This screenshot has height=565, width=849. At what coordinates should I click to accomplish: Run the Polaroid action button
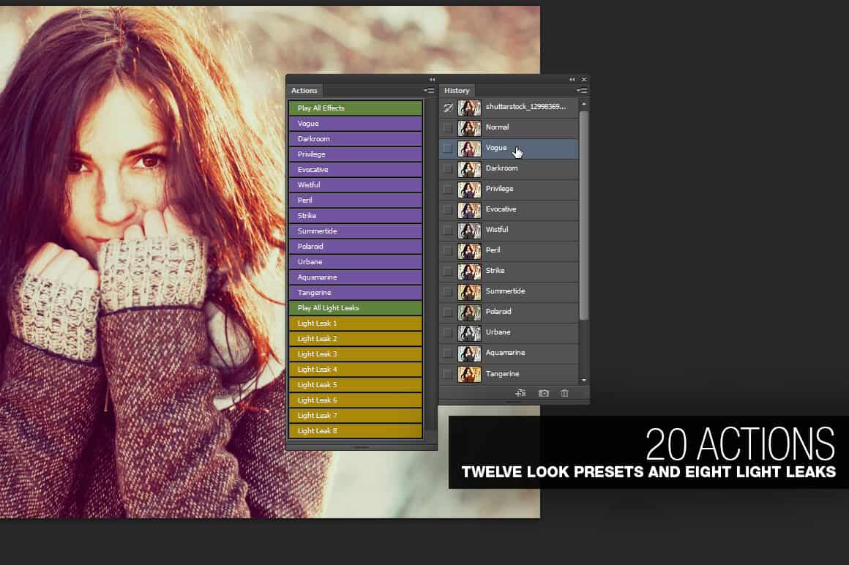355,246
